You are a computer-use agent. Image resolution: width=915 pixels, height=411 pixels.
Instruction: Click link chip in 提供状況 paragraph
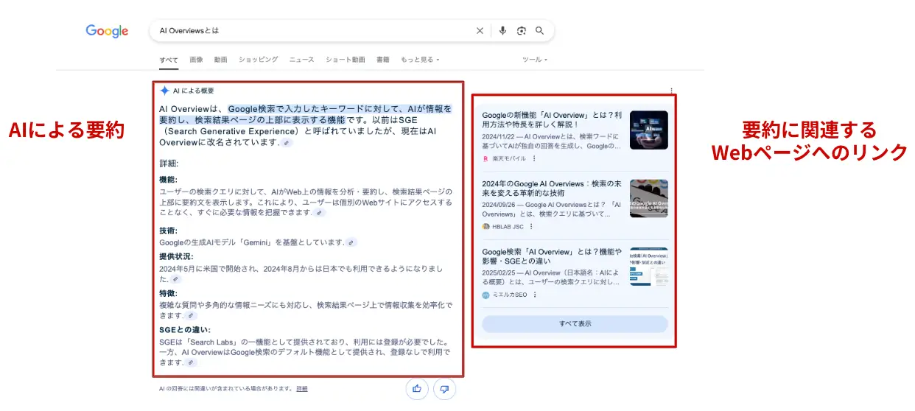175,279
